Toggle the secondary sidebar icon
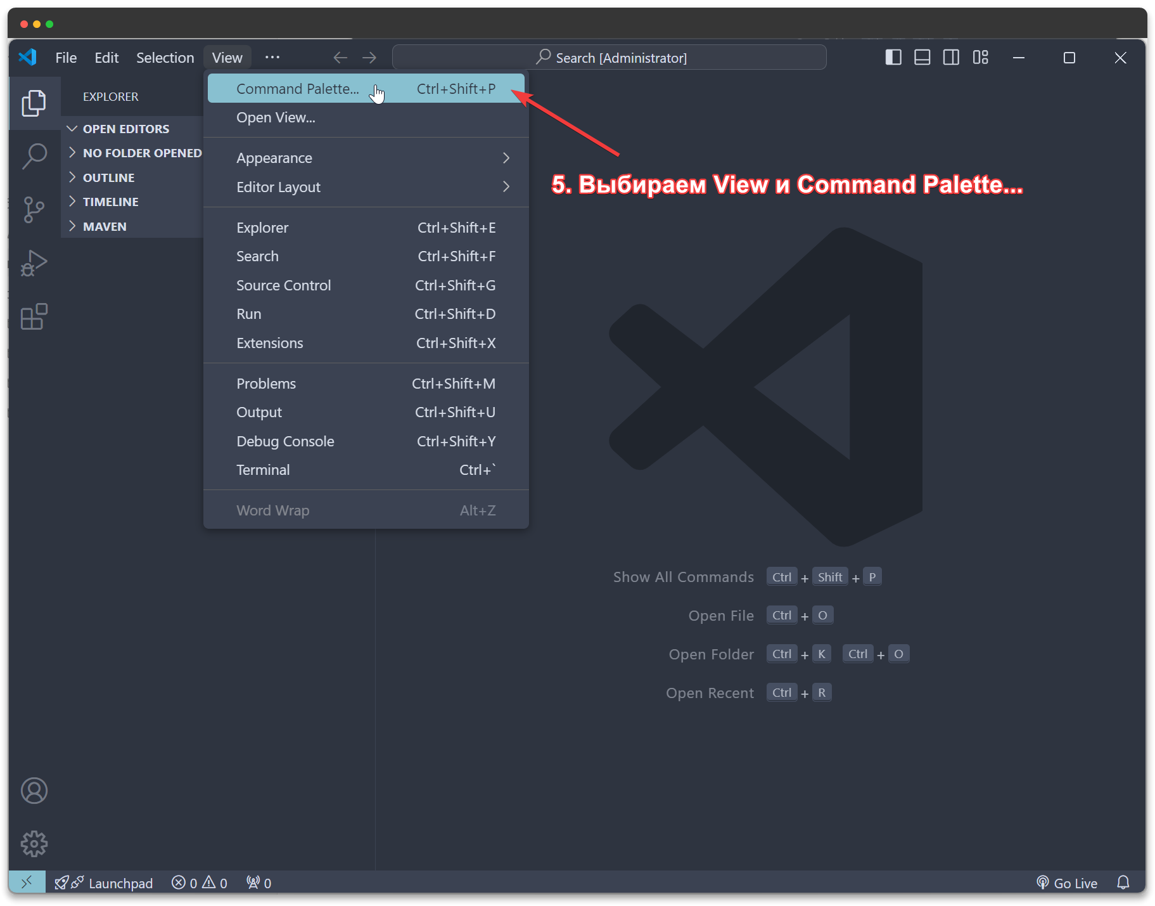The width and height of the screenshot is (1155, 906). tap(951, 57)
